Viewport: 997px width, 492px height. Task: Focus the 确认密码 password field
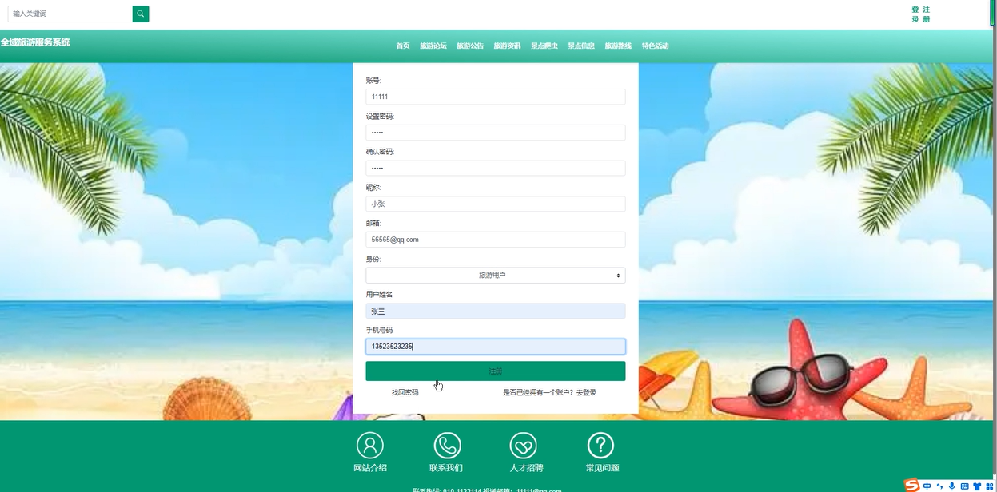click(x=496, y=168)
